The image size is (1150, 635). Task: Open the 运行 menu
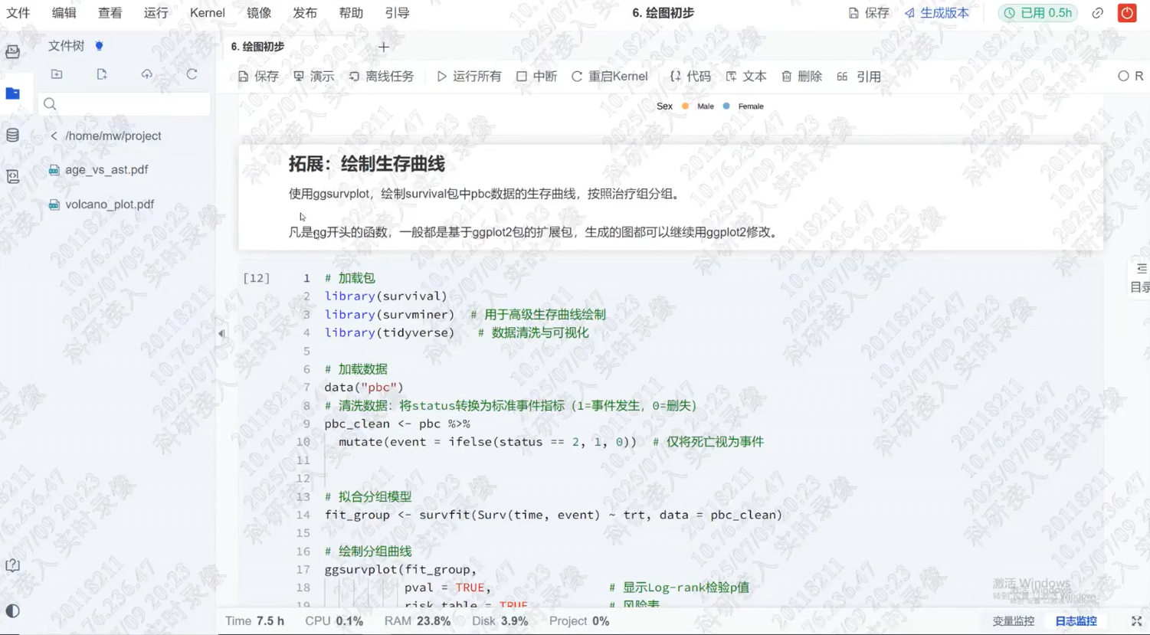[x=156, y=13]
